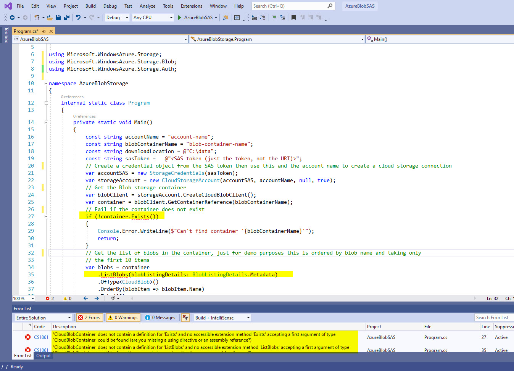Click the search magnifier icon
Image resolution: width=514 pixels, height=371 pixels.
tap(330, 6)
